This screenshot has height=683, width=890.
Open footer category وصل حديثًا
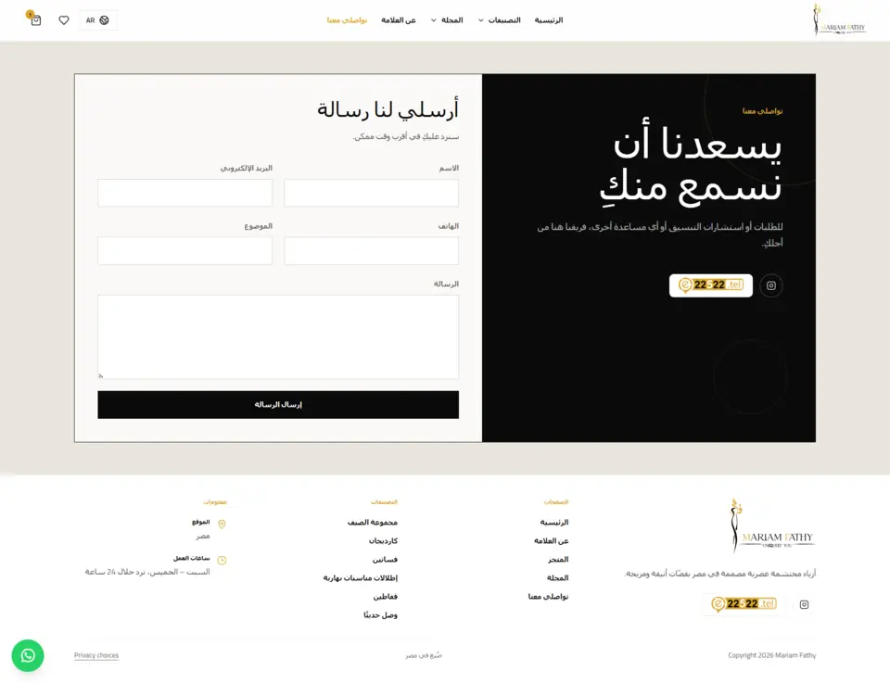point(380,615)
